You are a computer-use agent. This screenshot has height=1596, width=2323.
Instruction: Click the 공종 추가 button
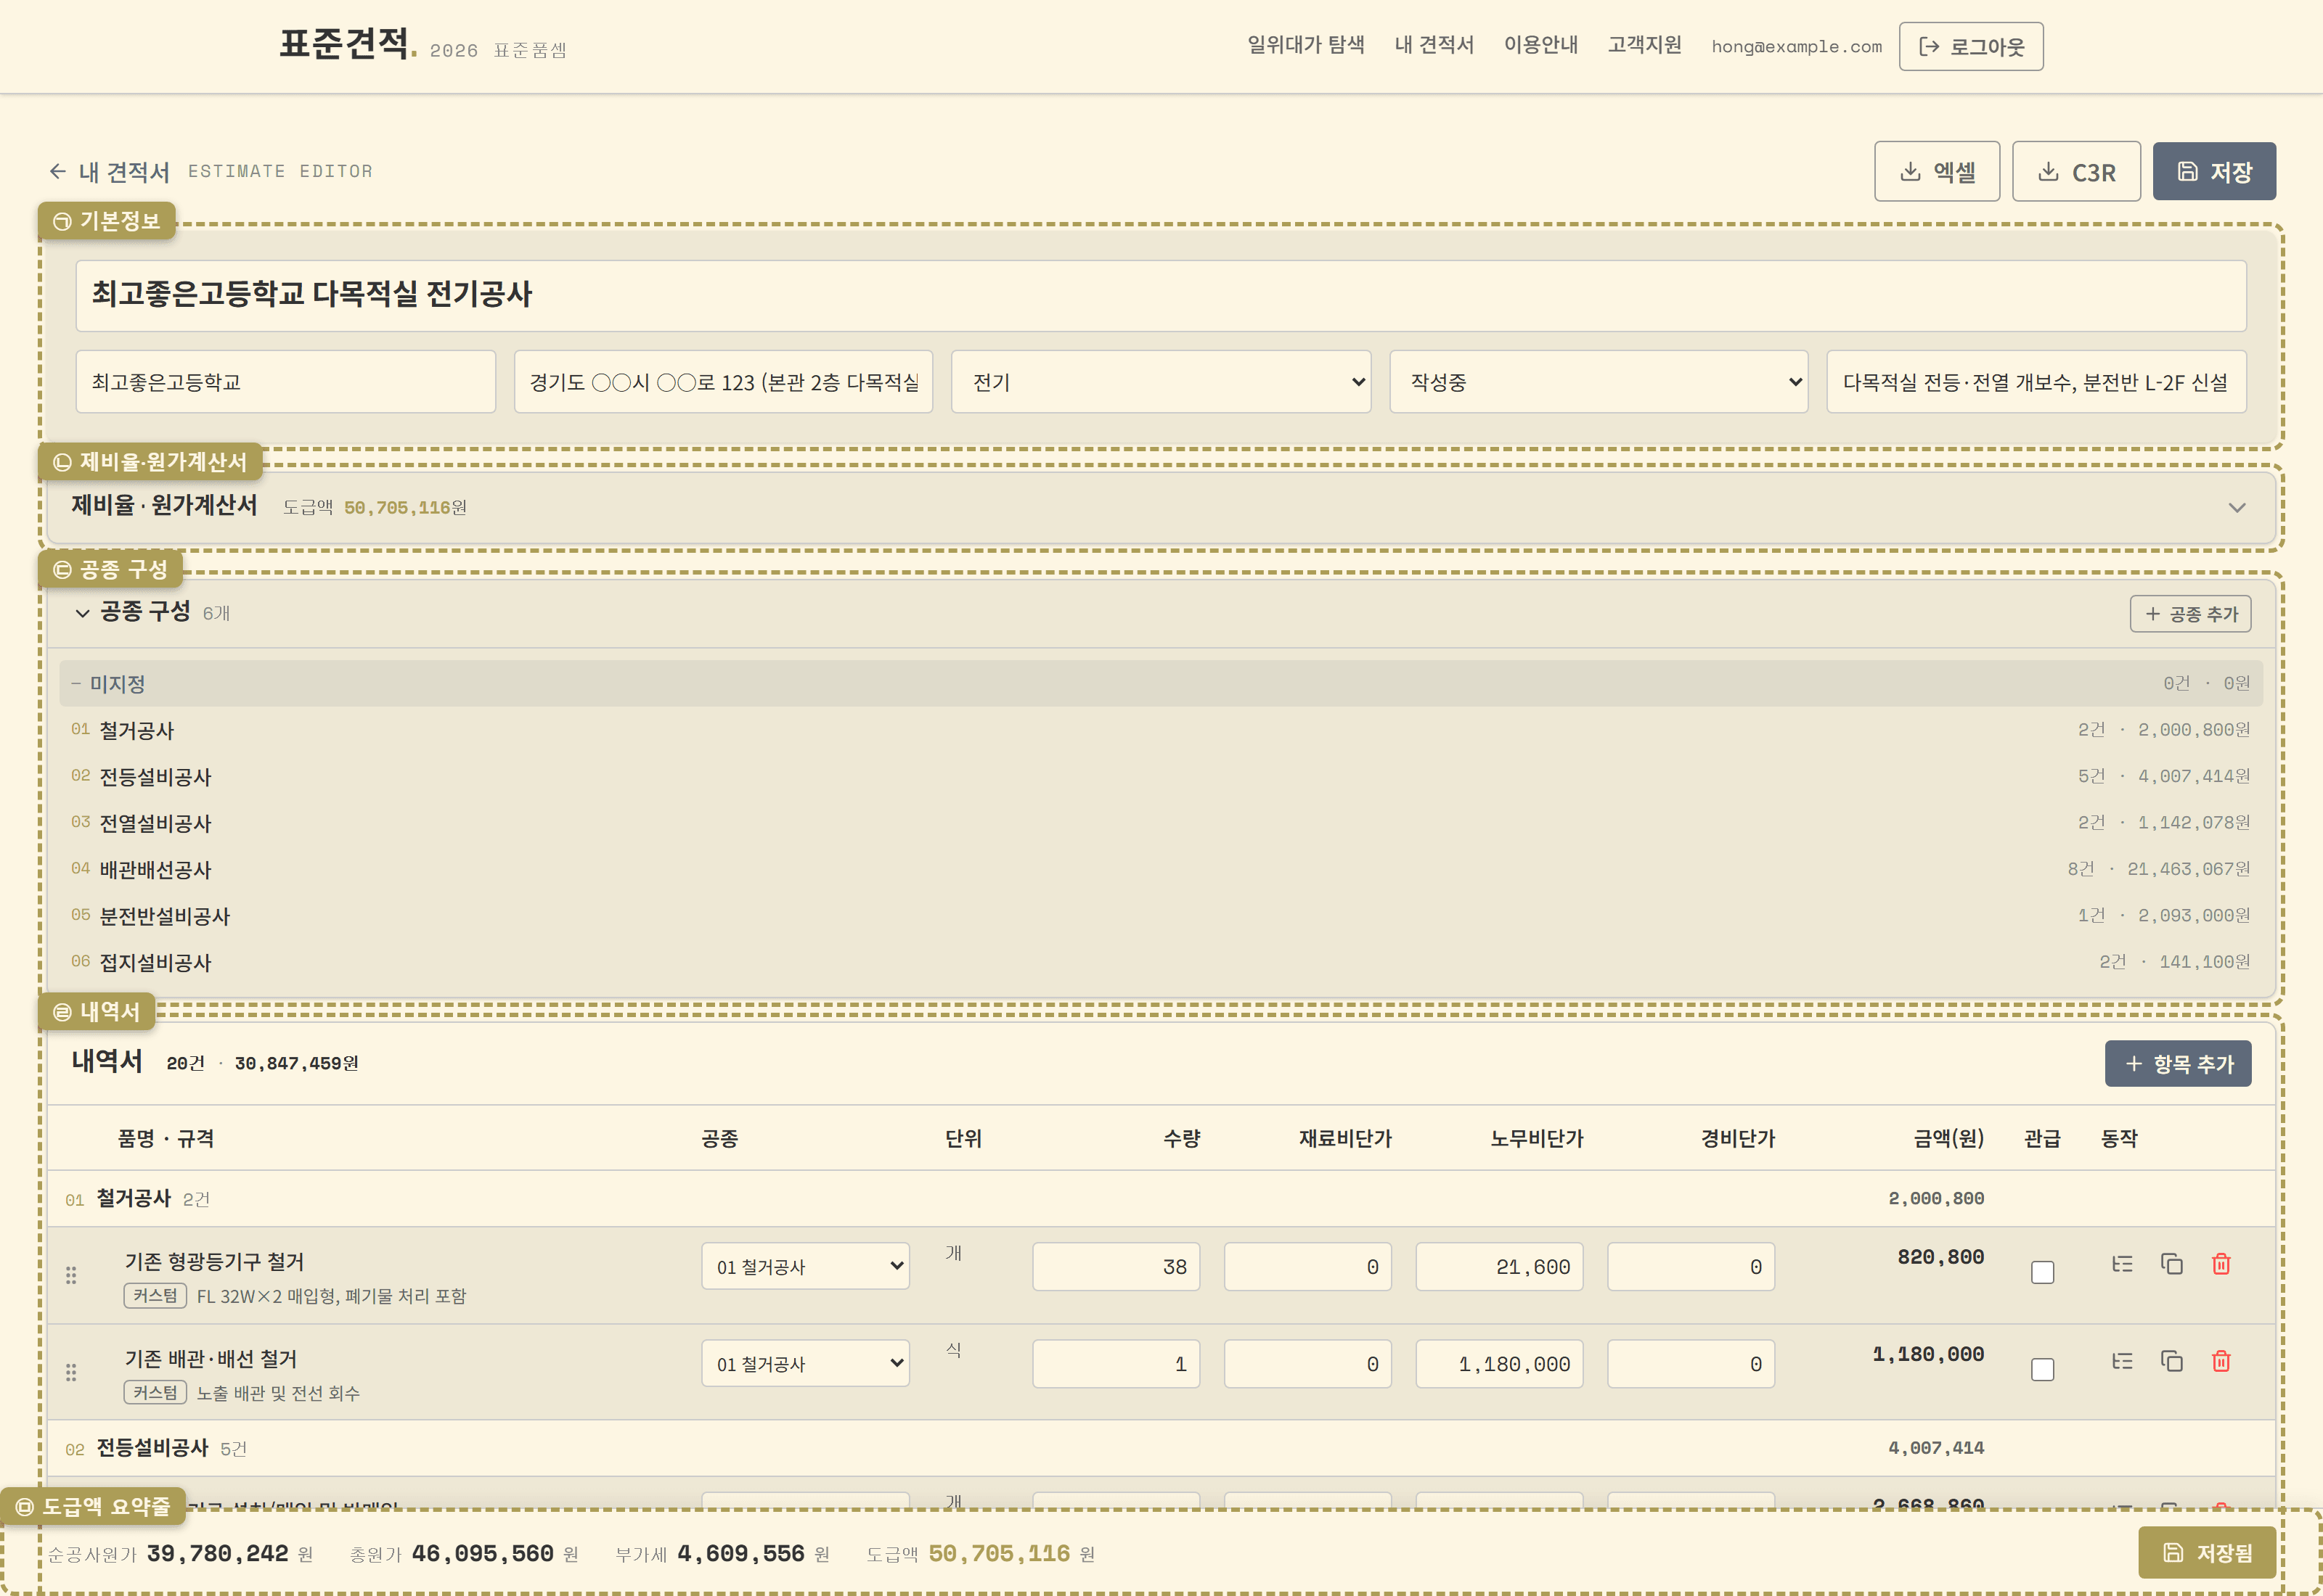point(2190,614)
